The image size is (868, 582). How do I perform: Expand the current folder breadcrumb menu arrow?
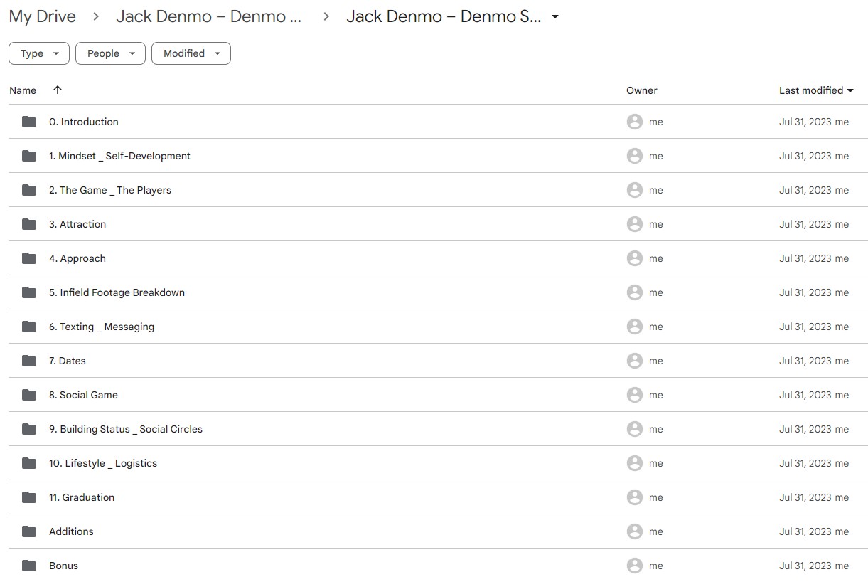pyautogui.click(x=555, y=17)
